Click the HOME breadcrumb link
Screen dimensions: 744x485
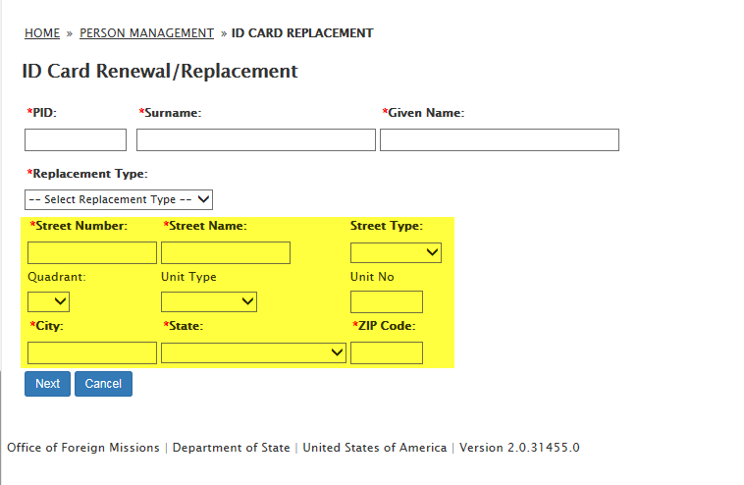(42, 33)
